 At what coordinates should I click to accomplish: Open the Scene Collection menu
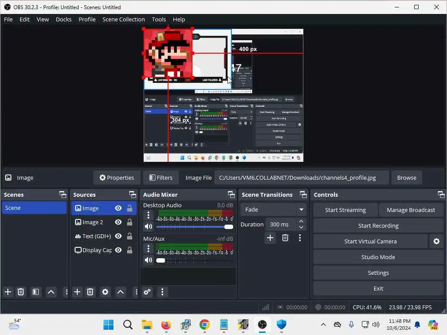tap(124, 19)
